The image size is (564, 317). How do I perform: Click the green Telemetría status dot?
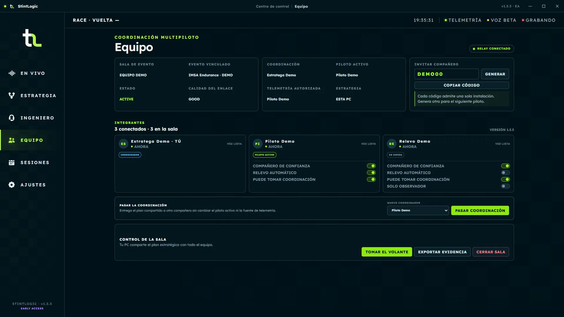tap(446, 20)
